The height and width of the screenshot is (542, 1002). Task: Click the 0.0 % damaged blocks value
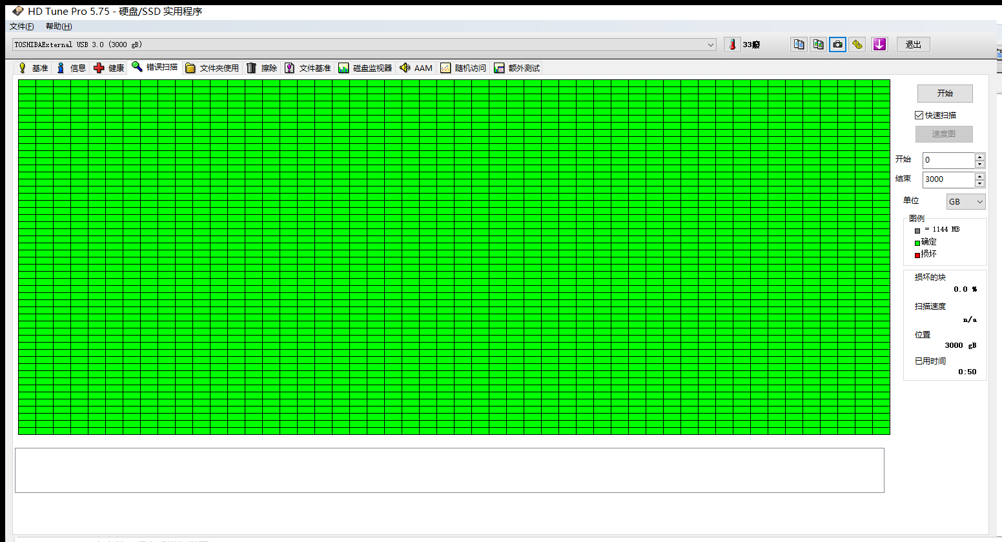[965, 289]
